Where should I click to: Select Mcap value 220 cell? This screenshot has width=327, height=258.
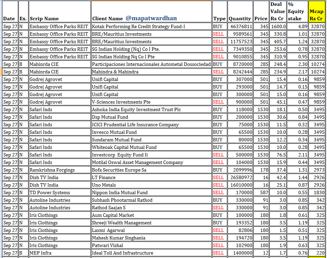click(x=317, y=253)
